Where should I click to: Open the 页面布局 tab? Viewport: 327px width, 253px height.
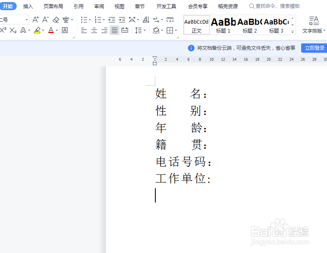pyautogui.click(x=53, y=6)
